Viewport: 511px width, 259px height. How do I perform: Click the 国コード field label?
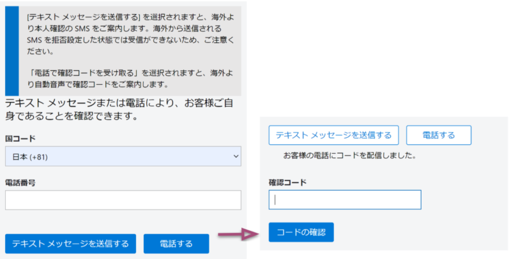click(20, 138)
